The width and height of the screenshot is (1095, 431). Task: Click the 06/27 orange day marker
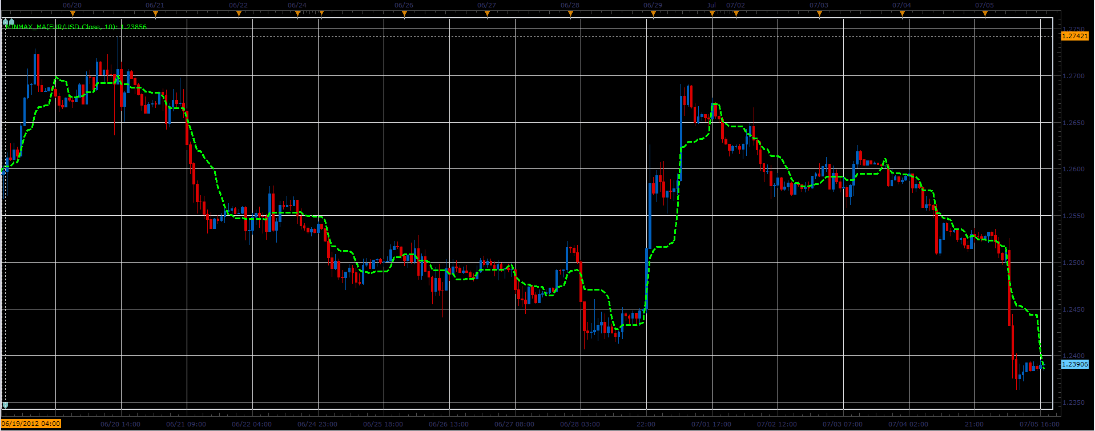click(x=486, y=14)
